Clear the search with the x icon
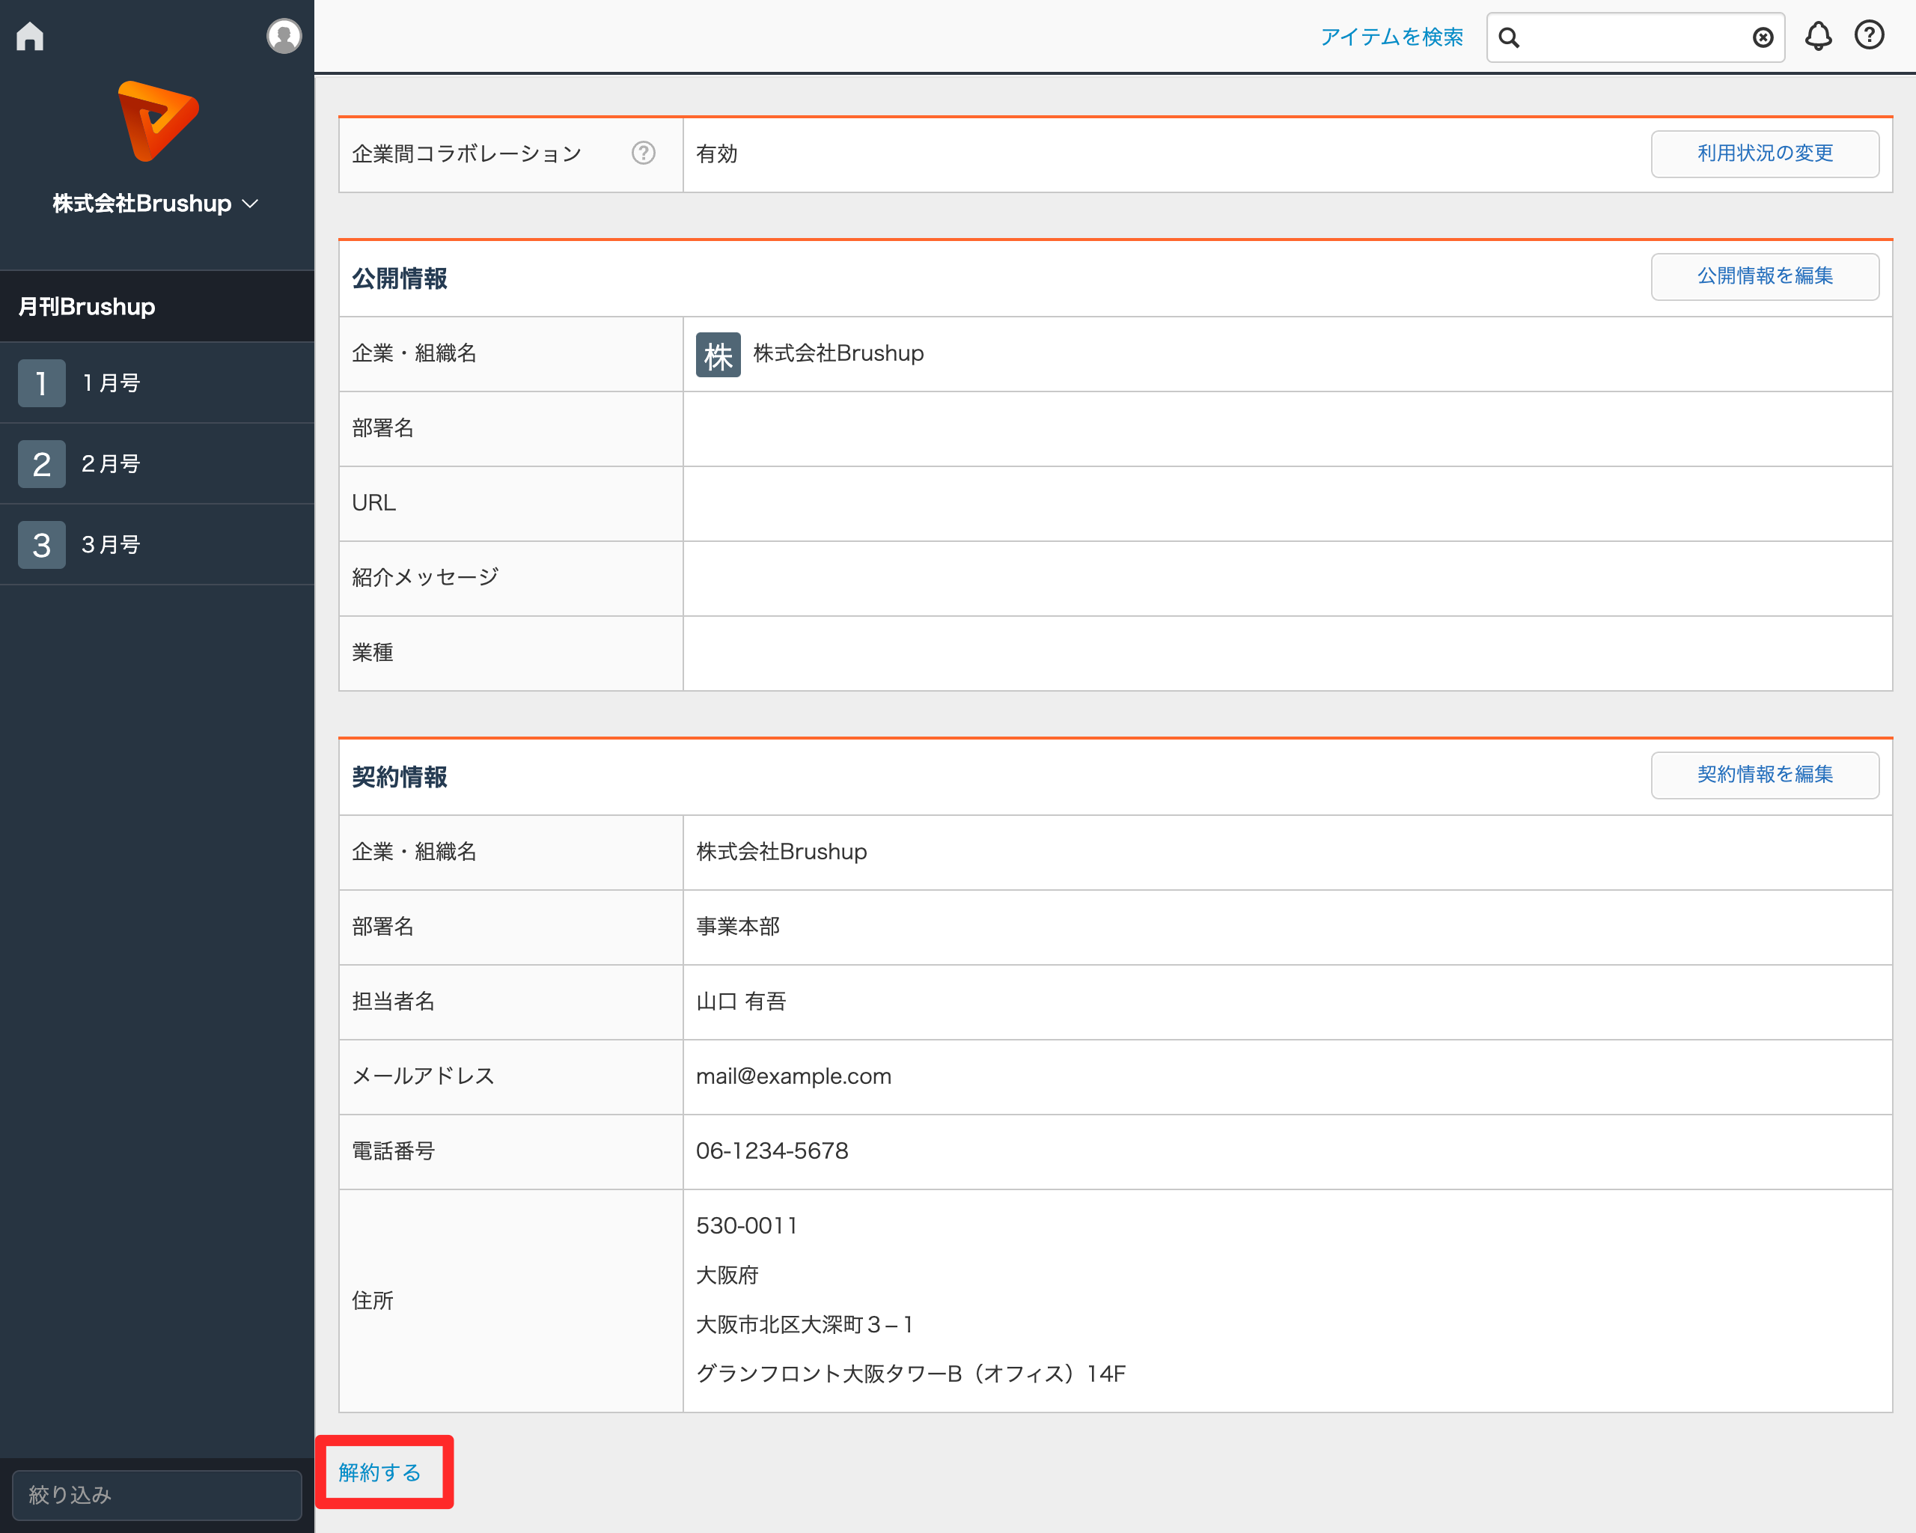Image resolution: width=1916 pixels, height=1533 pixels. click(x=1763, y=37)
